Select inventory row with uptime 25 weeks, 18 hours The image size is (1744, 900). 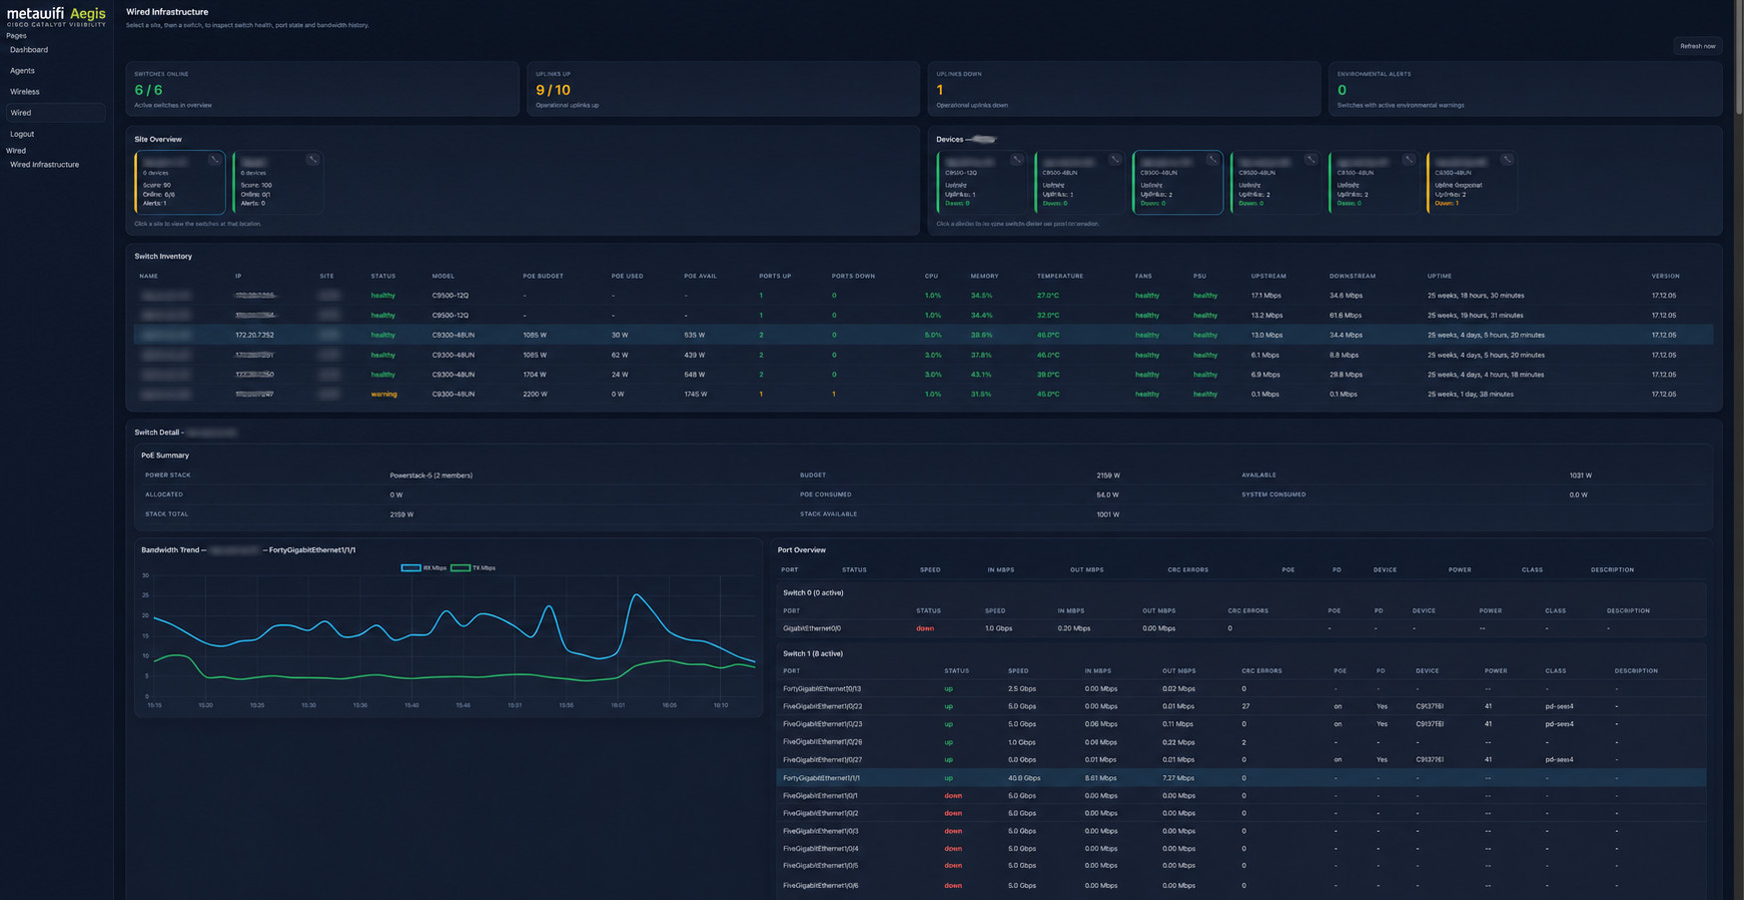[x=924, y=296]
